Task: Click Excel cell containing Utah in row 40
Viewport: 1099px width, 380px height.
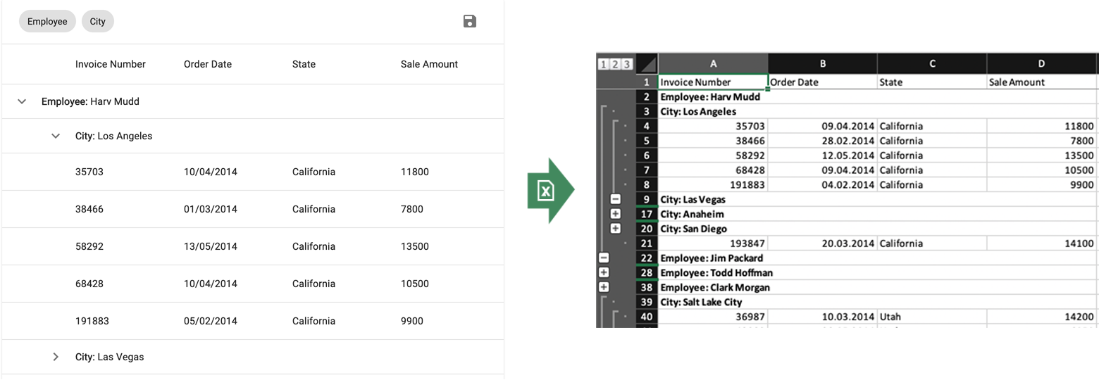Action: (x=932, y=317)
